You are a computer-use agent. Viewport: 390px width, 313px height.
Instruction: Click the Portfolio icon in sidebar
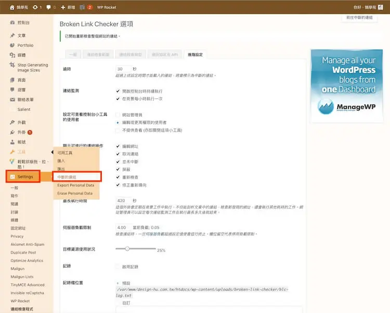pyautogui.click(x=12, y=45)
